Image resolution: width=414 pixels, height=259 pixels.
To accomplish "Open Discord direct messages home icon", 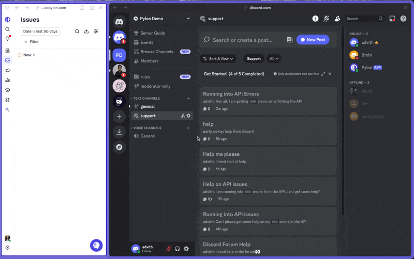I will (x=119, y=22).
